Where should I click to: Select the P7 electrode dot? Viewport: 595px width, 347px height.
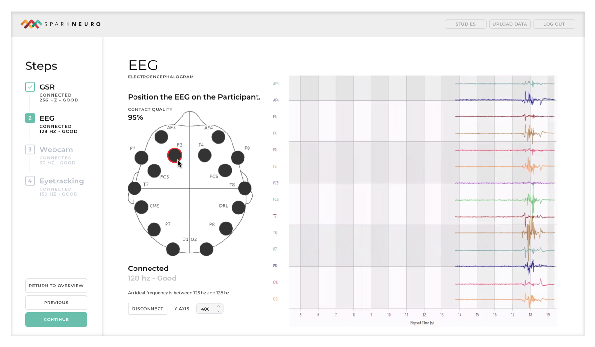click(x=154, y=230)
